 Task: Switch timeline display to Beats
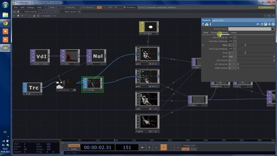[74, 149]
